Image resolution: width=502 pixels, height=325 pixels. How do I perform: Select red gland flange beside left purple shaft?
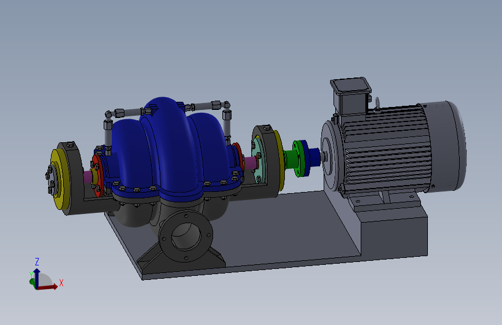(99, 176)
